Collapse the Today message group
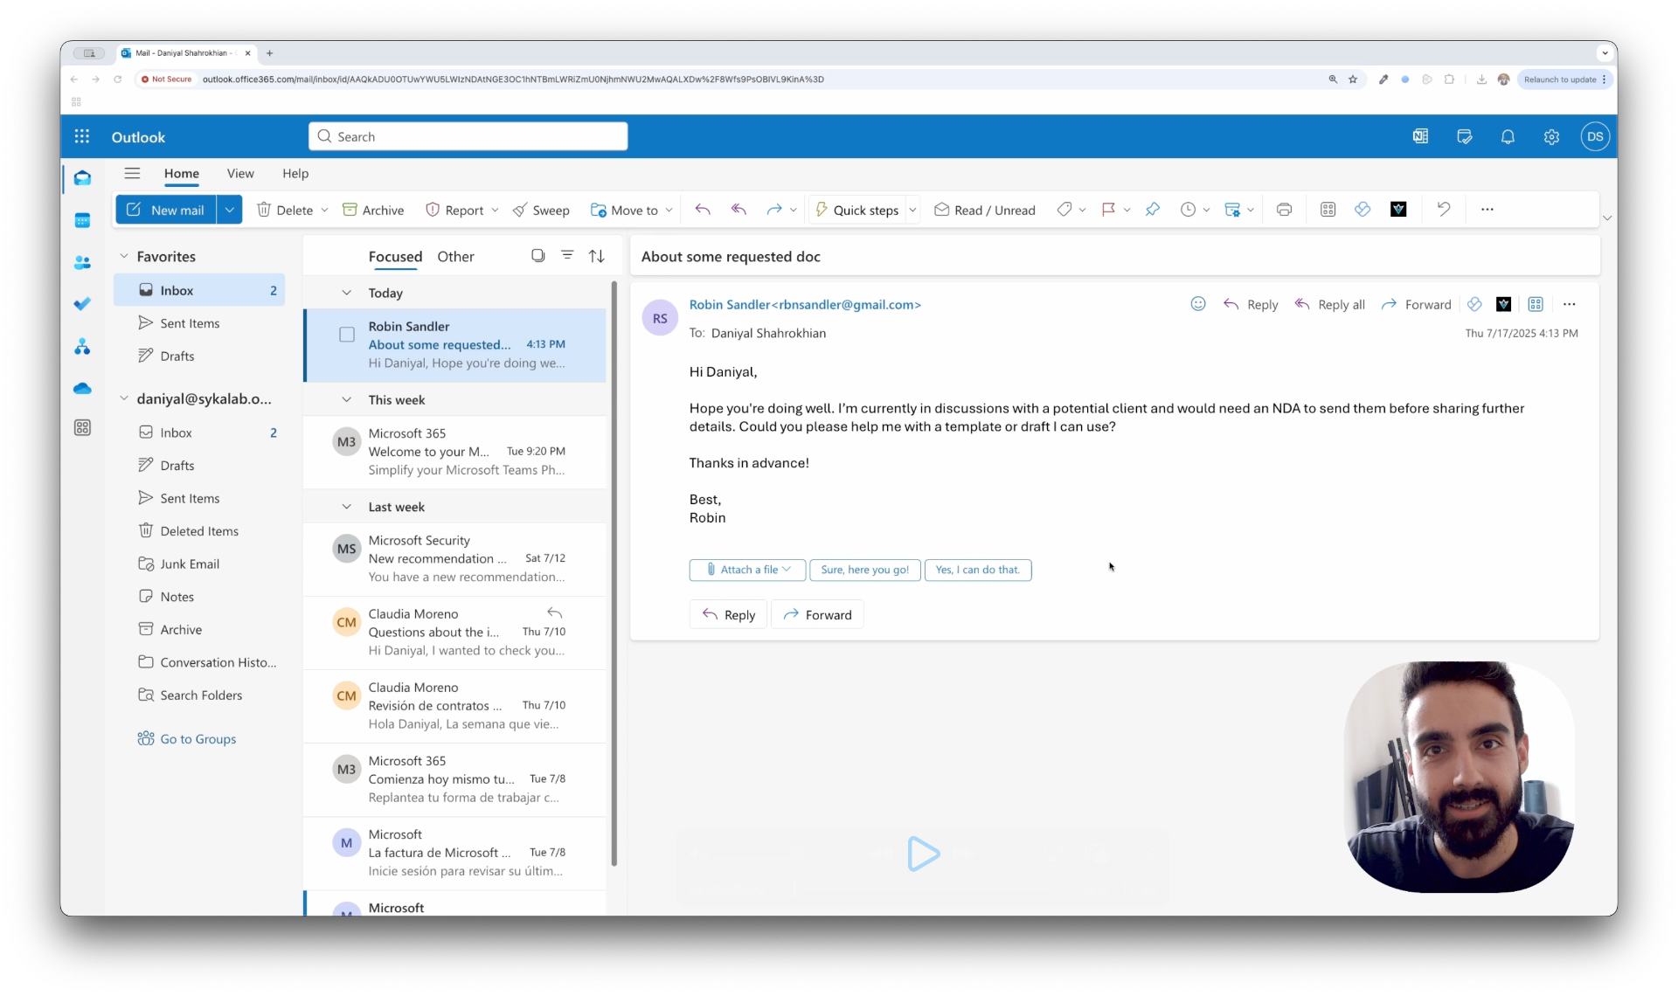Image resolution: width=1678 pixels, height=996 pixels. click(x=346, y=293)
